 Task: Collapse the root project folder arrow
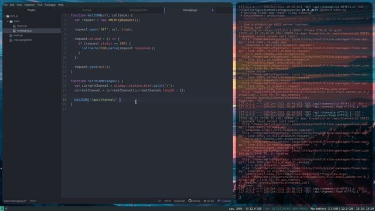coord(5,16)
